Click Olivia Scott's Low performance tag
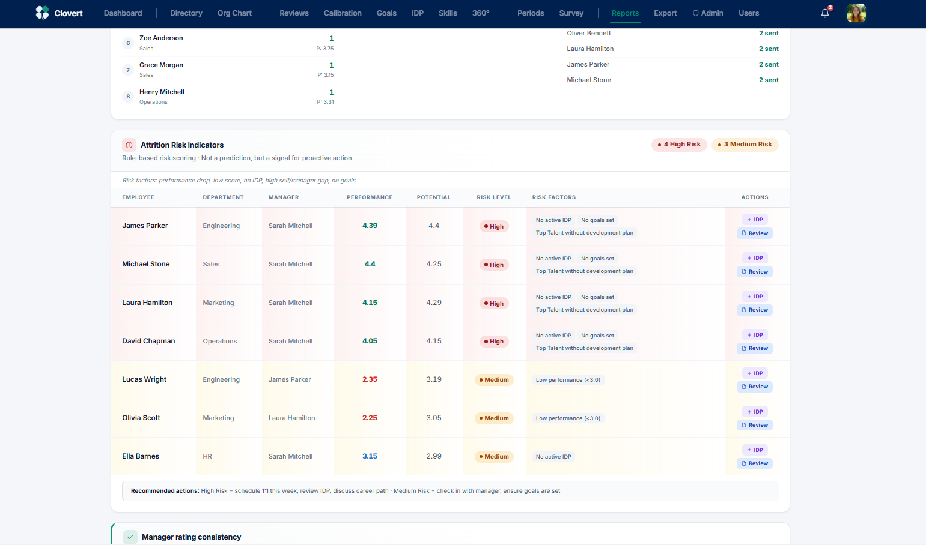This screenshot has width=926, height=545. tap(568, 418)
